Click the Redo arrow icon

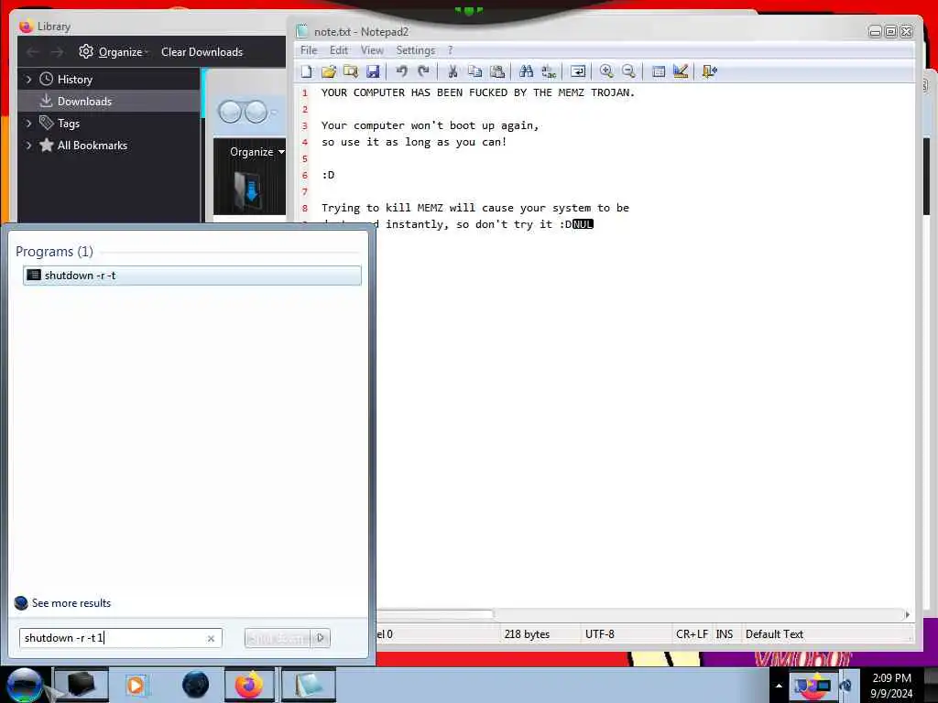click(423, 71)
